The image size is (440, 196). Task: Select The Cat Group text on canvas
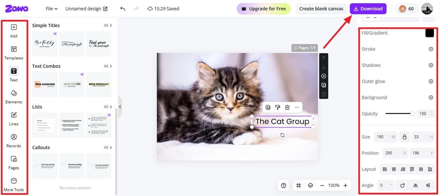click(282, 121)
